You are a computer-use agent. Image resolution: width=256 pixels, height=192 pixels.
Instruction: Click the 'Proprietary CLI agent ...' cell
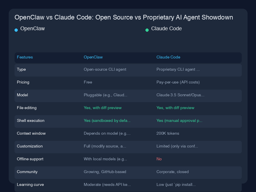(x=178, y=70)
